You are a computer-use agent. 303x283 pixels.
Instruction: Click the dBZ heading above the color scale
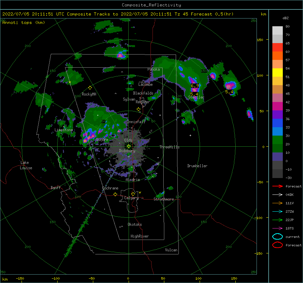(x=285, y=18)
